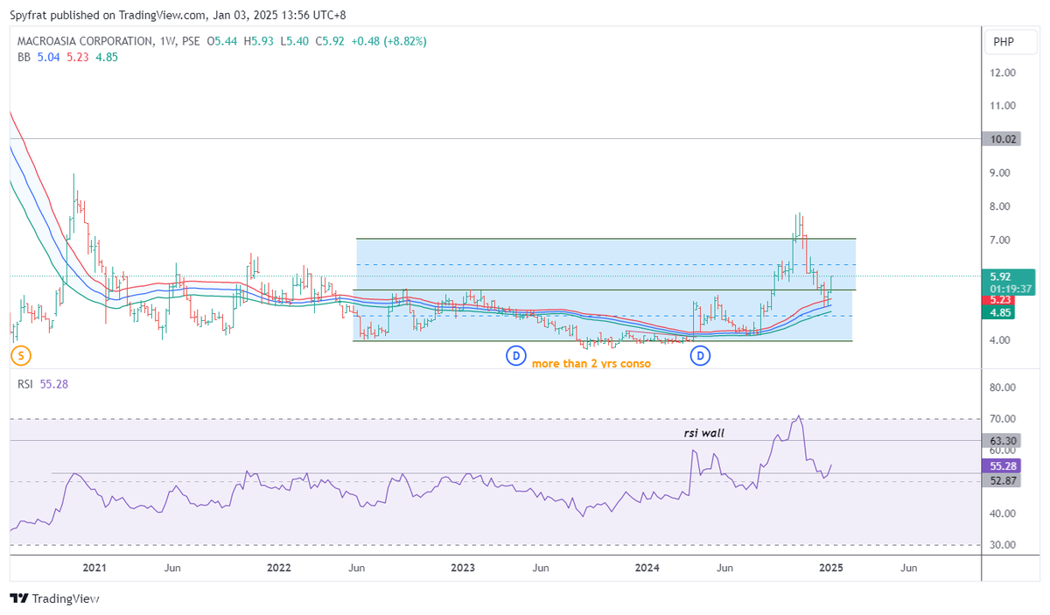This screenshot has height=615, width=1050.
Task: Click the orange S split marker icon
Action: point(21,355)
